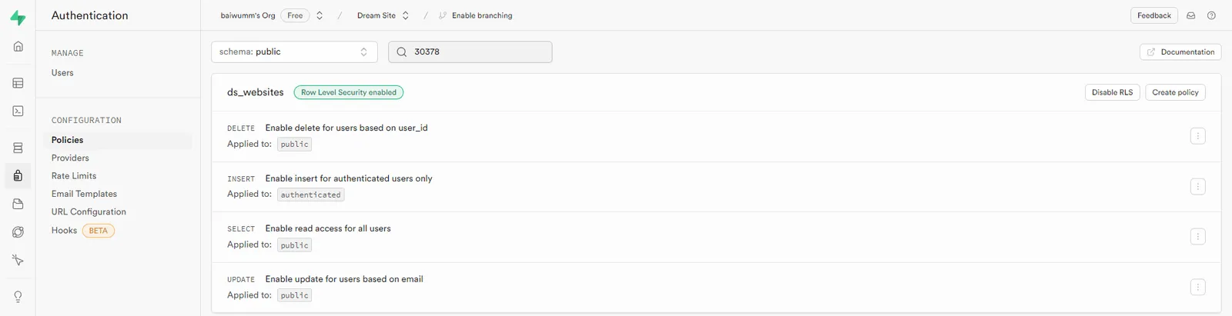Expand the Dream Site project switcher
Image resolution: width=1232 pixels, height=316 pixels.
pyautogui.click(x=383, y=15)
